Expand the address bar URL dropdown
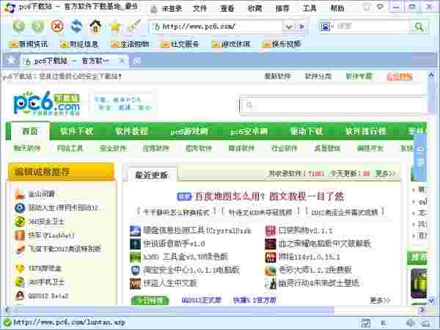The width and height of the screenshot is (440, 330). click(289, 26)
